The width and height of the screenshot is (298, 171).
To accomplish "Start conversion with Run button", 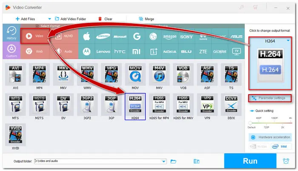I will pyautogui.click(x=250, y=161).
